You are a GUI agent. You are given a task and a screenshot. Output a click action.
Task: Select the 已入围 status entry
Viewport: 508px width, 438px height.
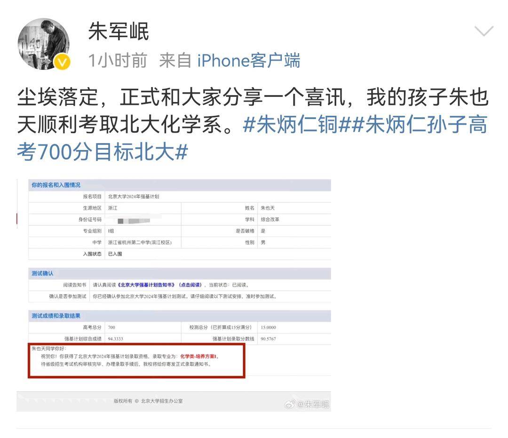[x=114, y=254]
